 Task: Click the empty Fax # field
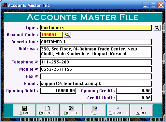[96, 76]
